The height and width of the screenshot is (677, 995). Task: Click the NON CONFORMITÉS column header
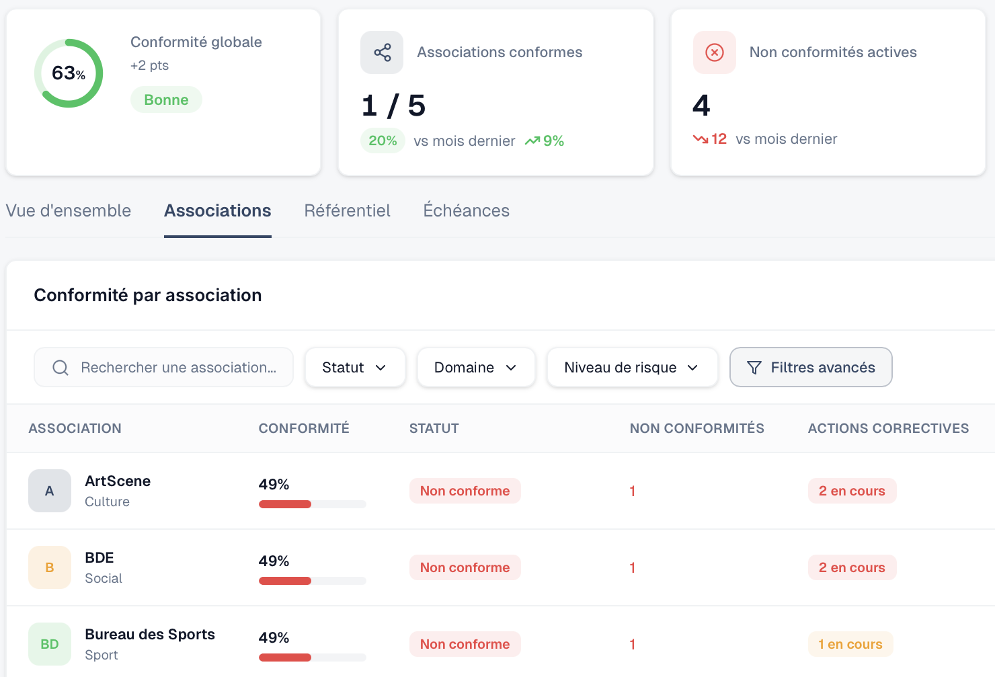click(697, 428)
